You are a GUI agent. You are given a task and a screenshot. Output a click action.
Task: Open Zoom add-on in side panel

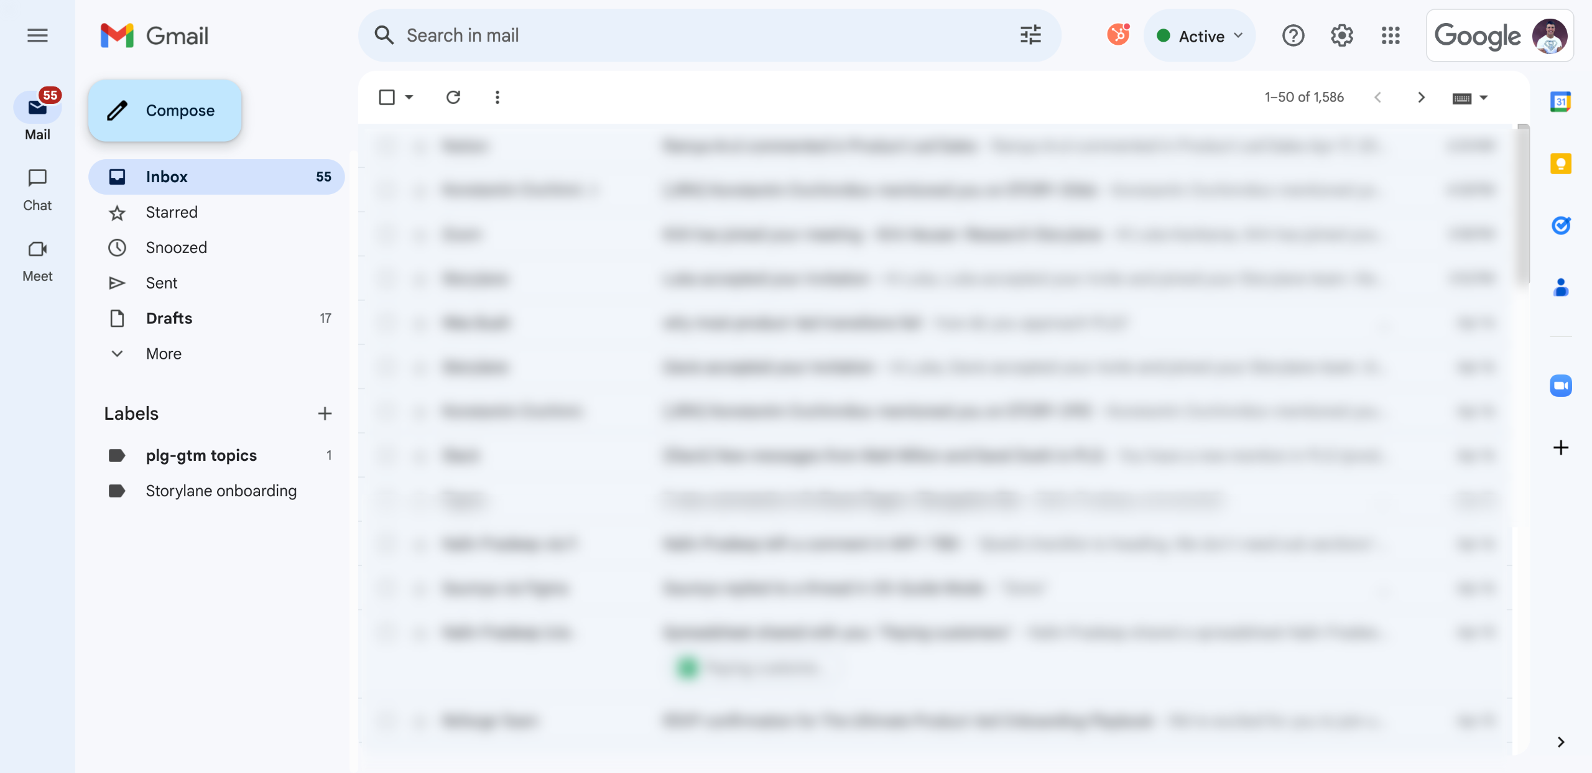click(1560, 386)
